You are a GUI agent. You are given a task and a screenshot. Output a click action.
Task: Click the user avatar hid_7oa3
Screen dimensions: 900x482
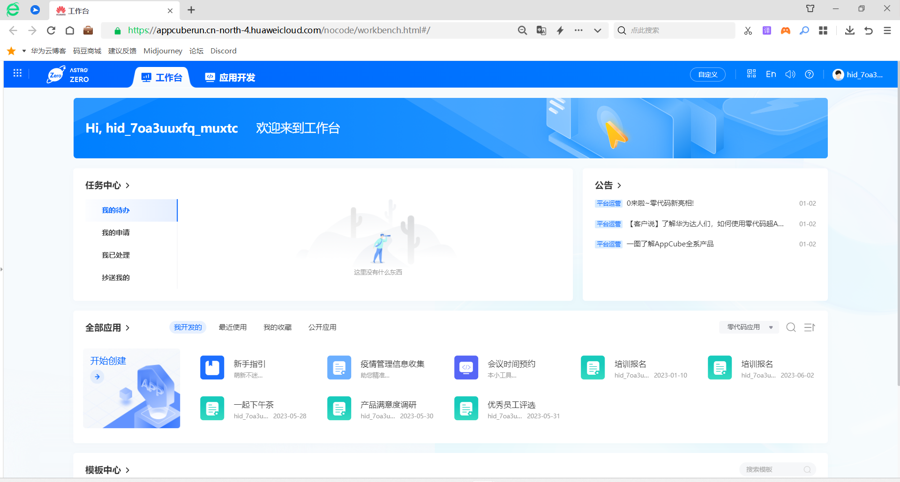(x=857, y=74)
